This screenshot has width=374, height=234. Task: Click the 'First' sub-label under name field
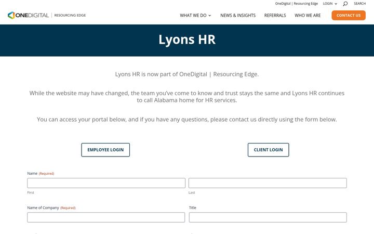click(x=31, y=192)
